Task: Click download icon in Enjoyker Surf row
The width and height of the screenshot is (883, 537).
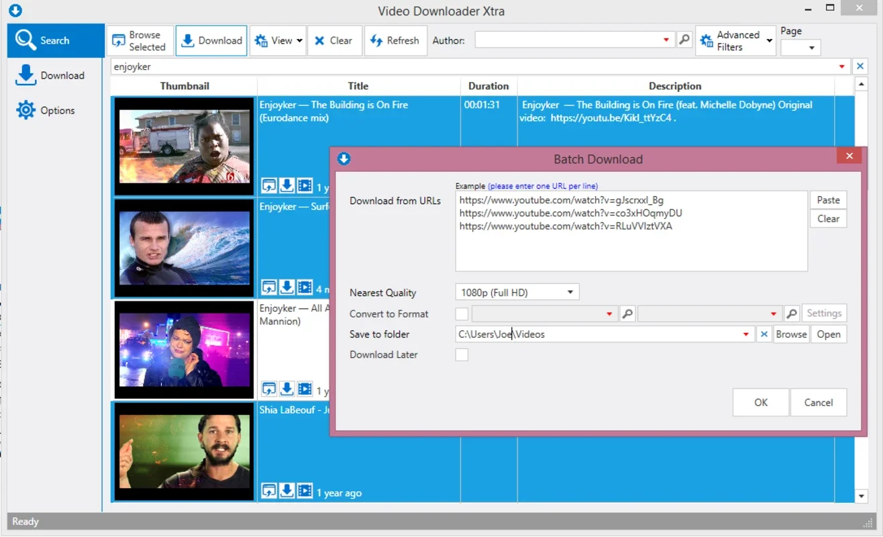Action: point(287,287)
